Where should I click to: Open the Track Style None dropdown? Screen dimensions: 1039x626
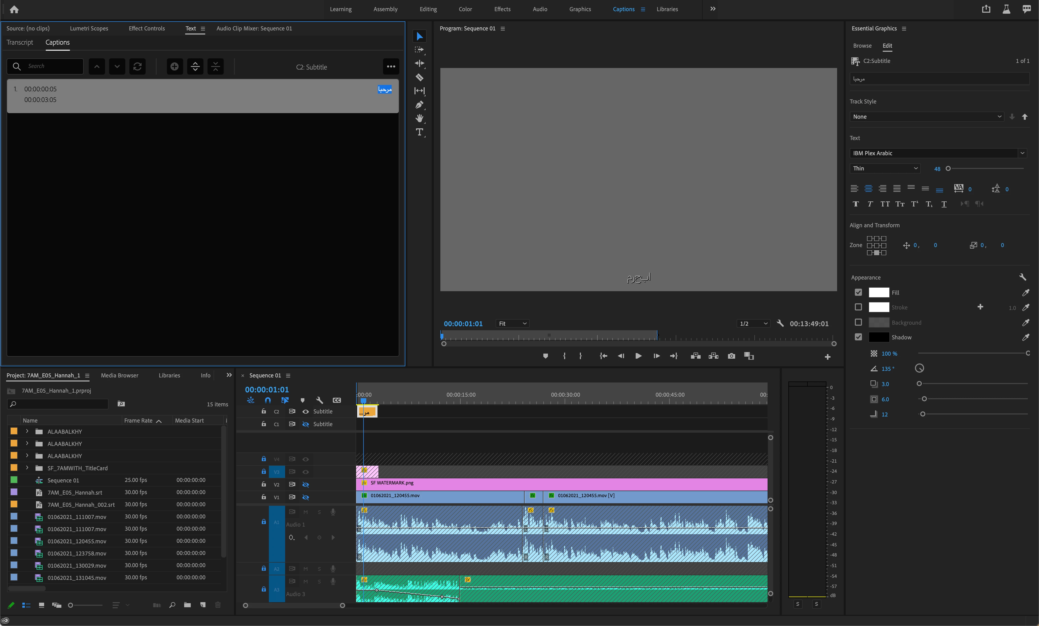pos(927,117)
